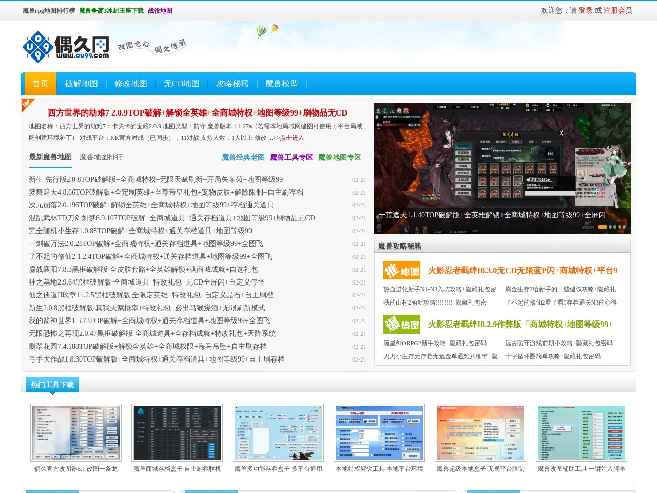This screenshot has height=493, width=657.
Task: Open 魔兽超级本地盒子 无视平台限制 caption
Action: tap(480, 469)
